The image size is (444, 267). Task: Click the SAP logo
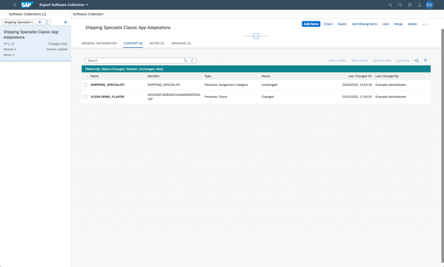click(x=27, y=5)
